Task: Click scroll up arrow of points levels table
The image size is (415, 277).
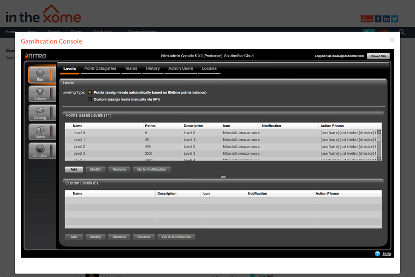Action: [379, 132]
